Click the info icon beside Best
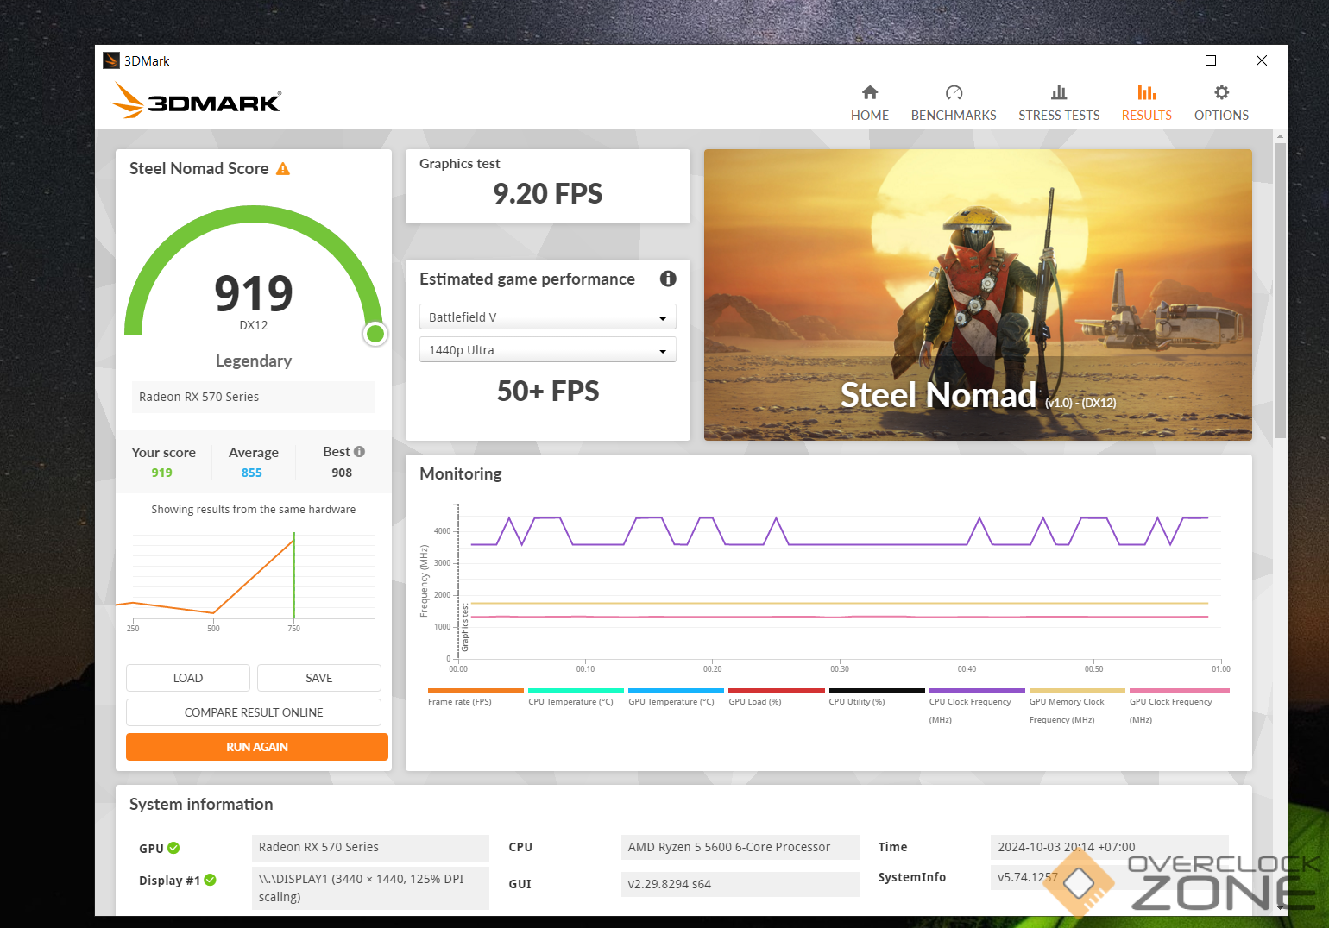The image size is (1329, 928). (x=360, y=452)
